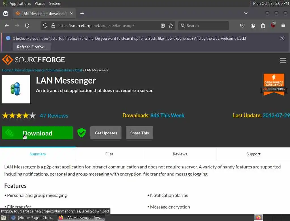This screenshot has height=221, width=290.
Task: Click the Home breadcrumb link
Action: [6, 70]
